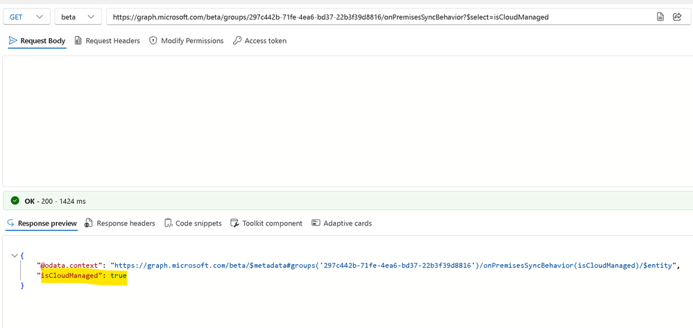Open the Access token tab
The image size is (693, 328).
260,41
